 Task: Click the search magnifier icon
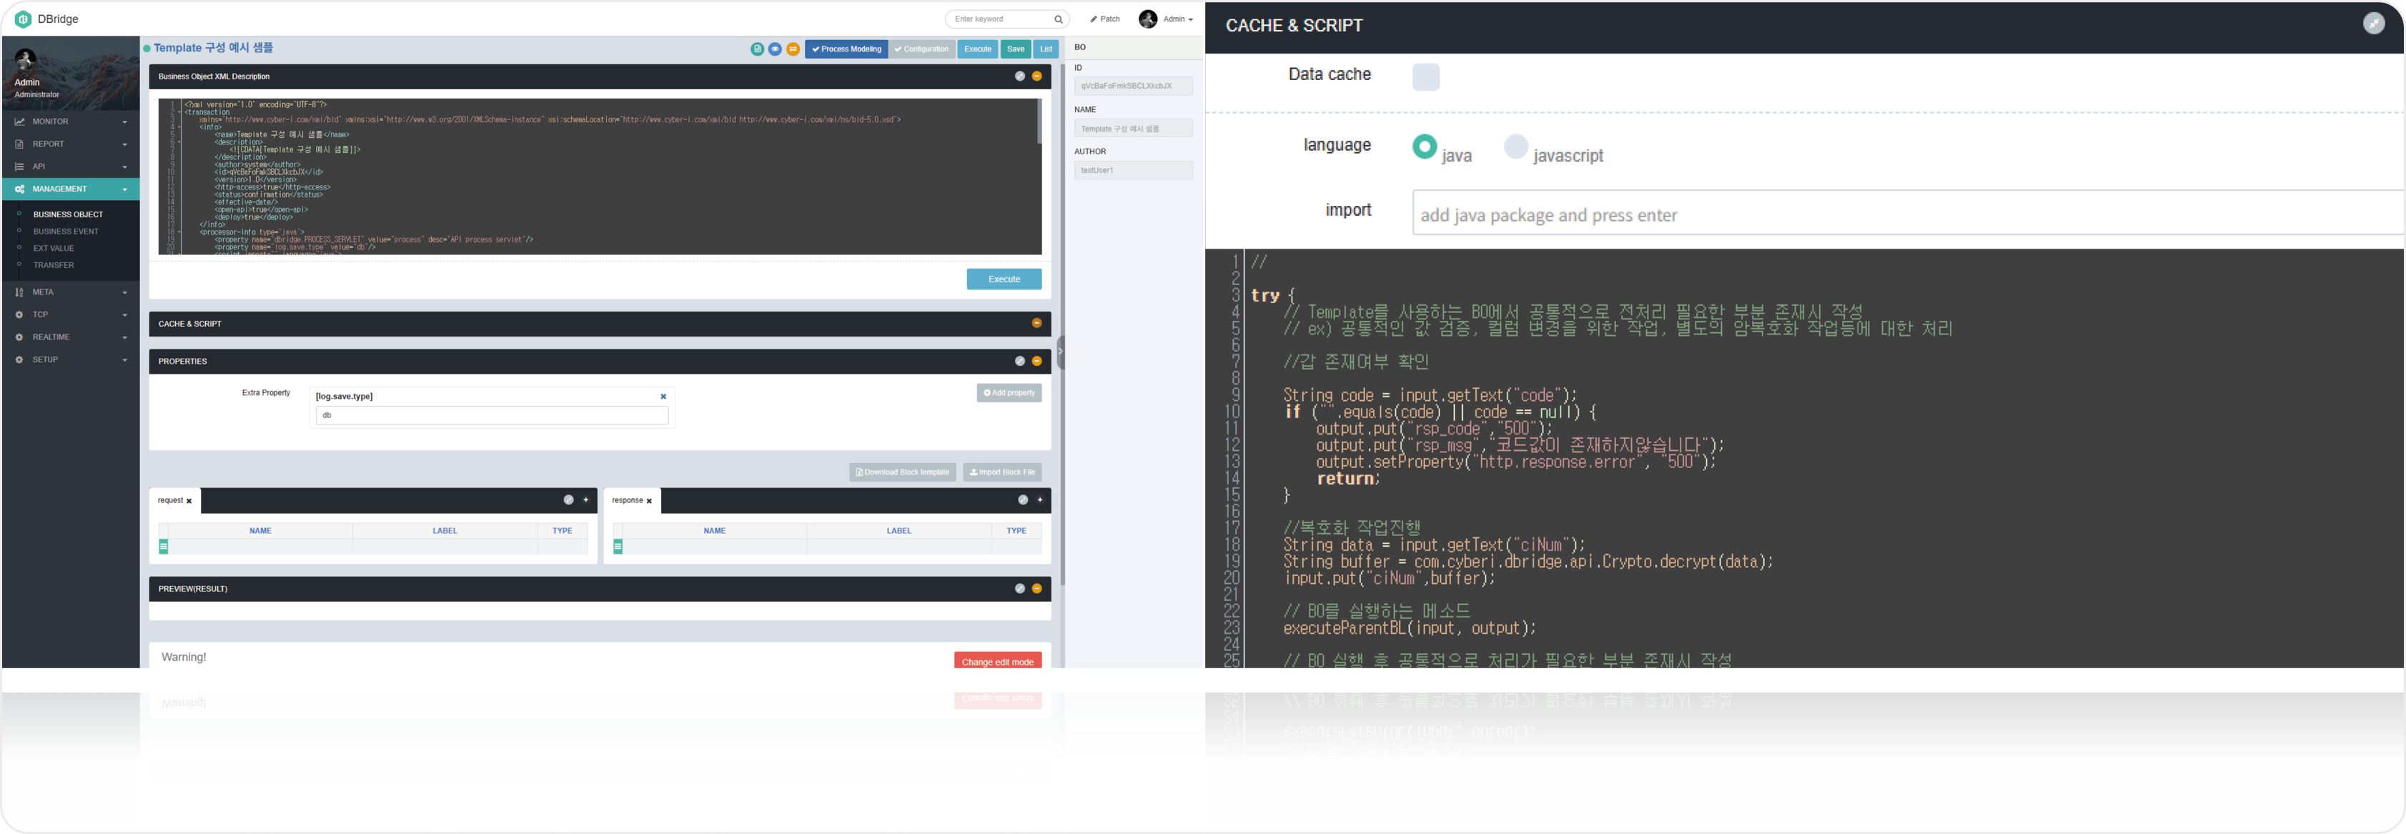[x=1058, y=19]
